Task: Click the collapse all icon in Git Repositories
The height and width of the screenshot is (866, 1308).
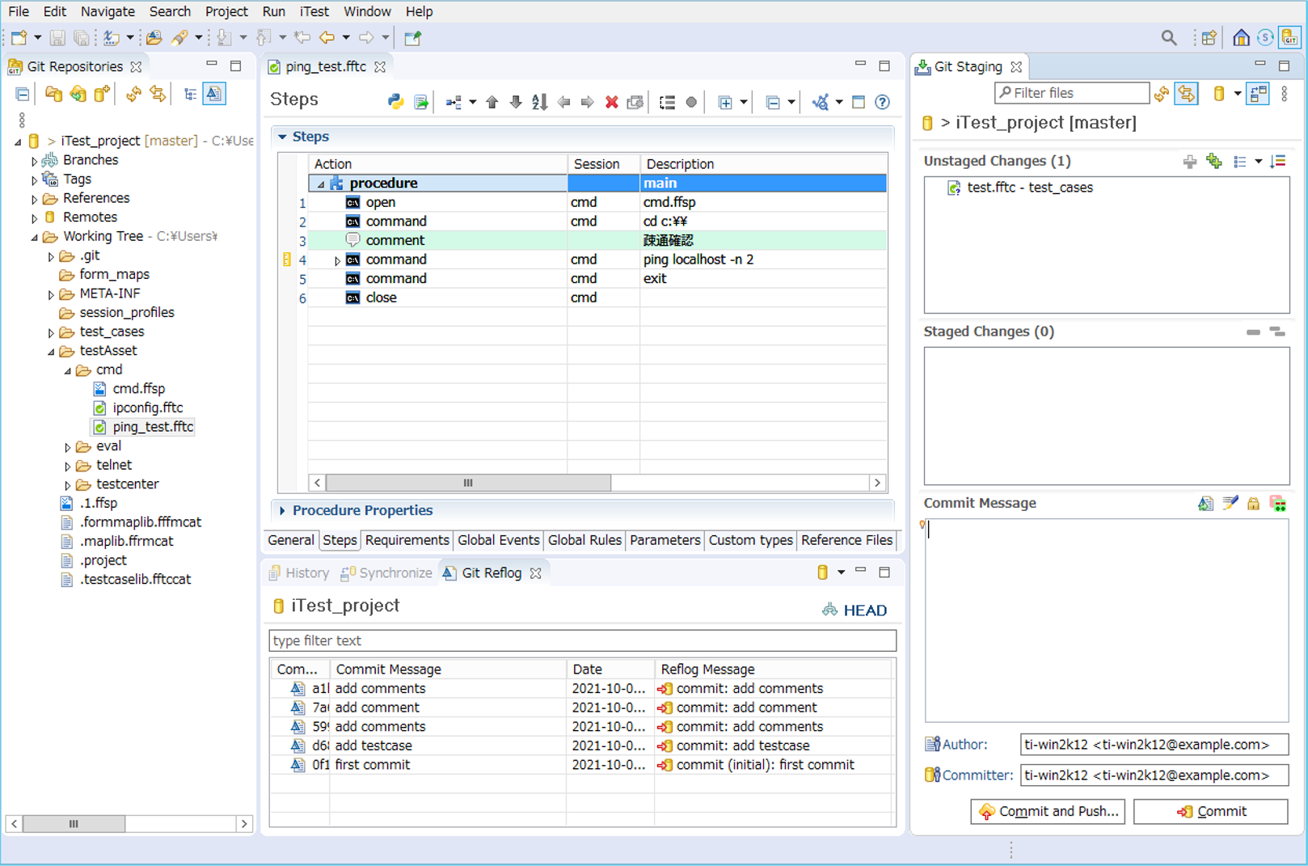Action: [x=23, y=94]
